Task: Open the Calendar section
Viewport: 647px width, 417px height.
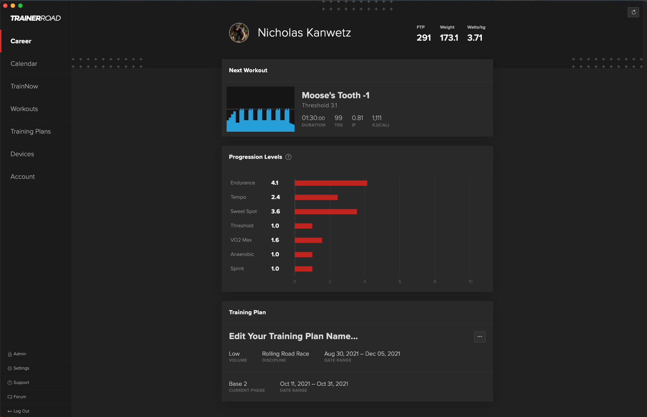Action: tap(36, 64)
